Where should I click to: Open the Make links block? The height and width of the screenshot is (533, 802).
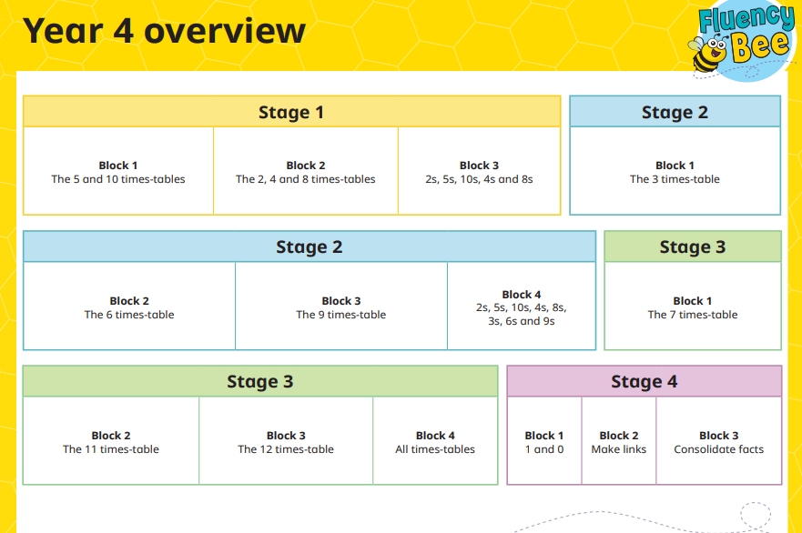(619, 442)
